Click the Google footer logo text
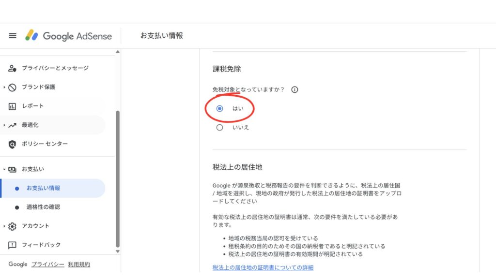The width and height of the screenshot is (496, 279). point(18,264)
